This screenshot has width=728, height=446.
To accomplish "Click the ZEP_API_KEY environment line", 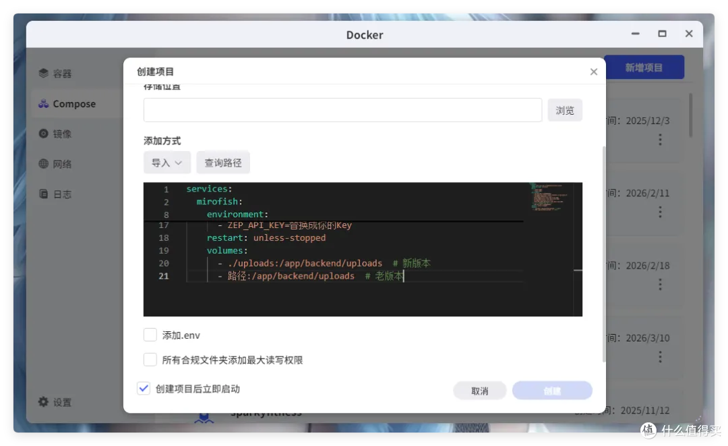I will click(x=284, y=225).
